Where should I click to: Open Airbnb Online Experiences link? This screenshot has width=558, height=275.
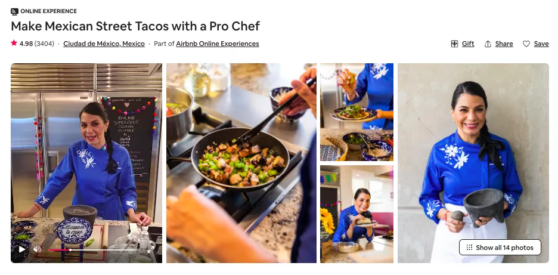tap(218, 44)
